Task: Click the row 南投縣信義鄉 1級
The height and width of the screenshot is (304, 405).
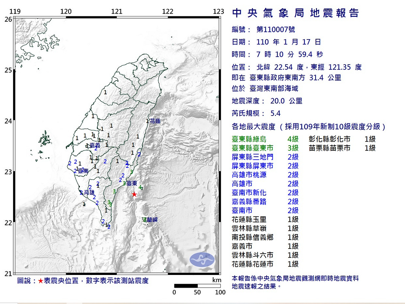Action: coord(265,237)
